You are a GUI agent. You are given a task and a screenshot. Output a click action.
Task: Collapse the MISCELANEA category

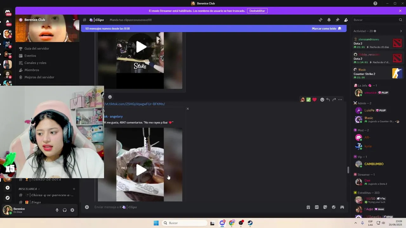29,189
